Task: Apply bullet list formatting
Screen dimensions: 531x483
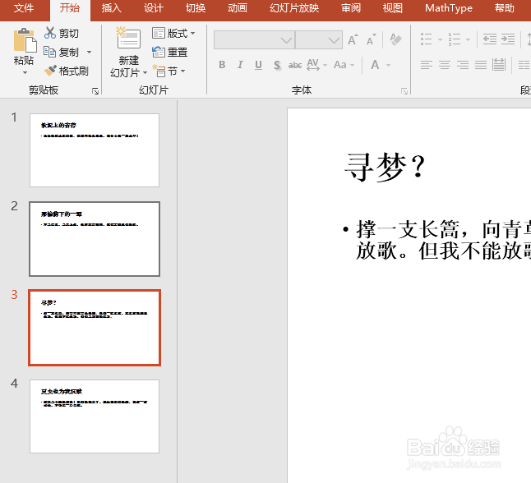Action: click(x=426, y=39)
